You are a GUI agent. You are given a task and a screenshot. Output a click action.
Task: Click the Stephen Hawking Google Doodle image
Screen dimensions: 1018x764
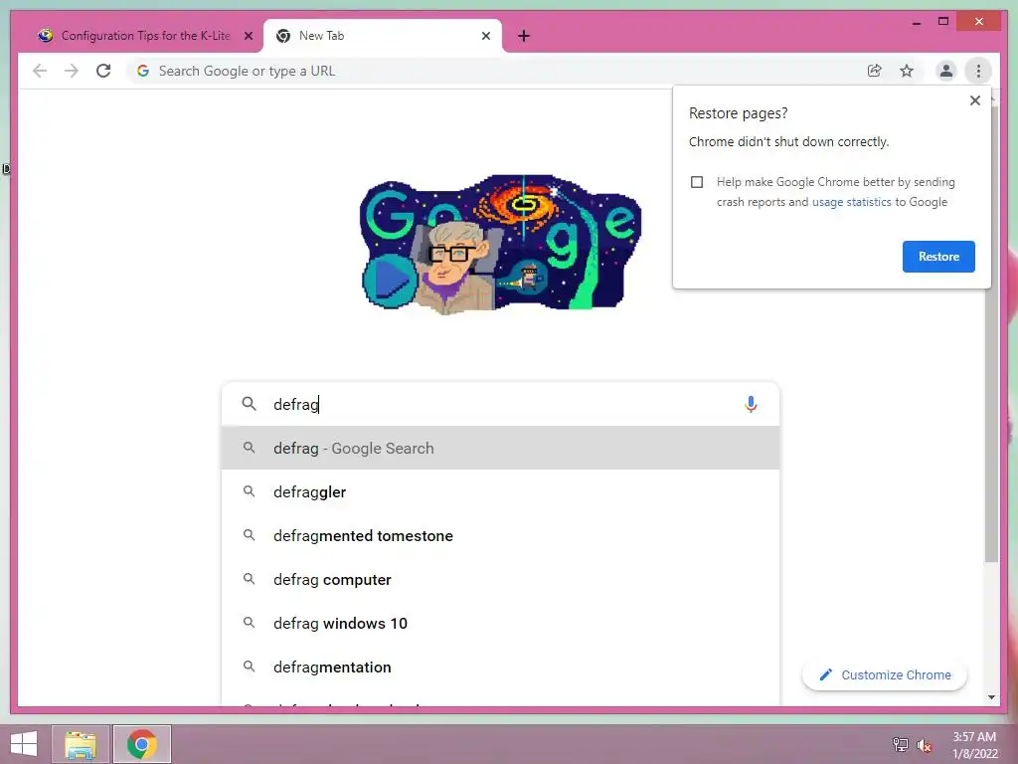tap(501, 245)
